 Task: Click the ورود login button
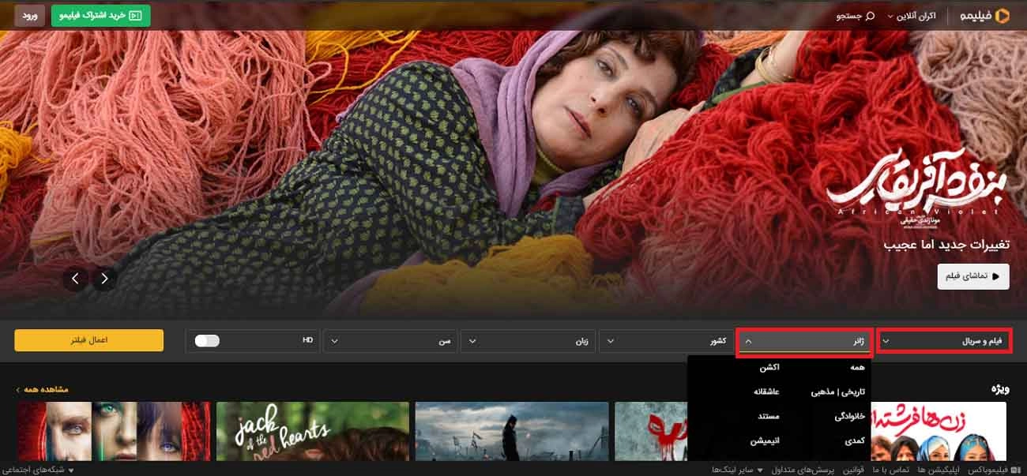point(29,16)
